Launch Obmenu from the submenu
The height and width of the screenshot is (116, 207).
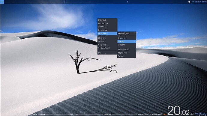coord(127,38)
